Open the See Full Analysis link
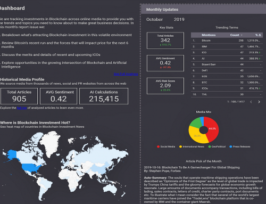 pos(126,74)
